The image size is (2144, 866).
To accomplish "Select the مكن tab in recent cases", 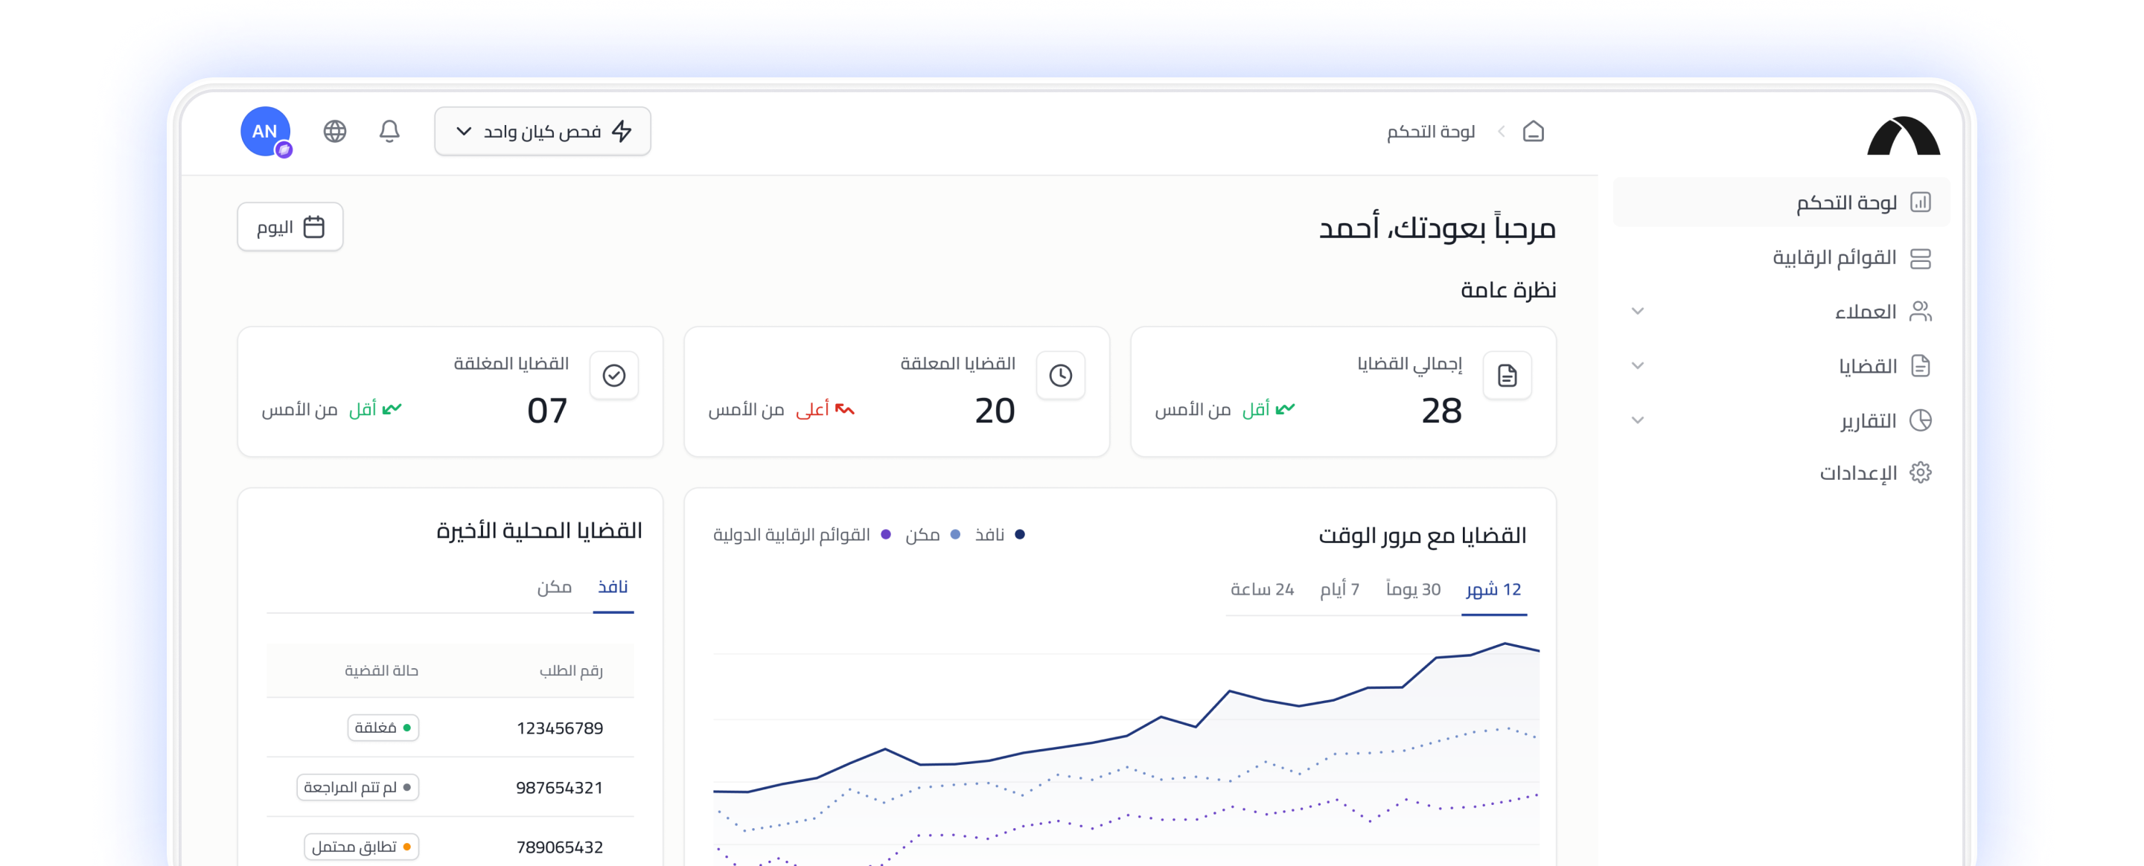I will [553, 587].
